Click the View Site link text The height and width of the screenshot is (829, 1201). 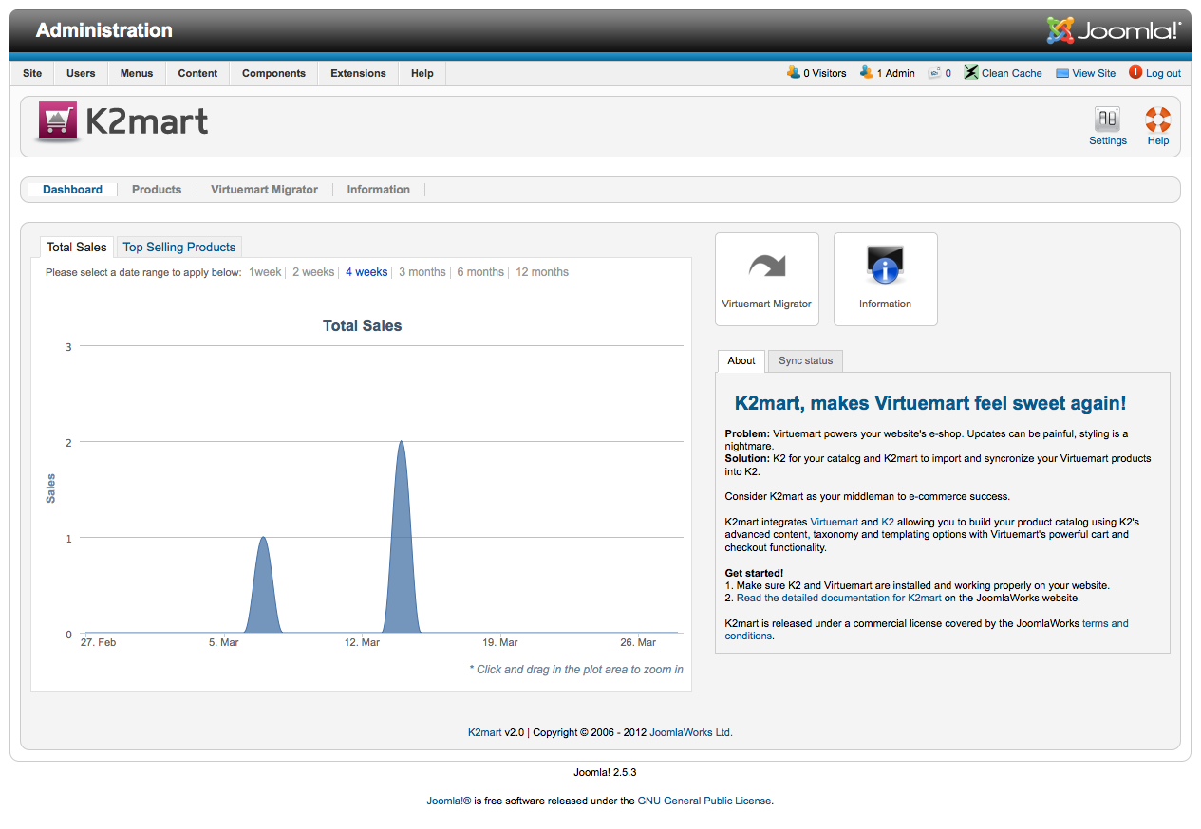coord(1094,73)
